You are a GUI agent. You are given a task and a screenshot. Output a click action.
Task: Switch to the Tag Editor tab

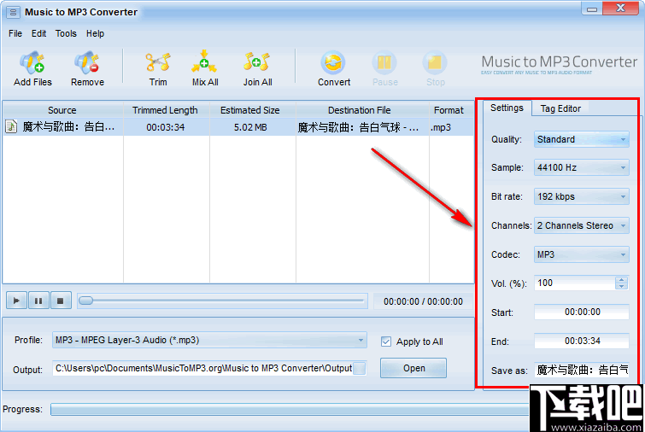tap(560, 108)
